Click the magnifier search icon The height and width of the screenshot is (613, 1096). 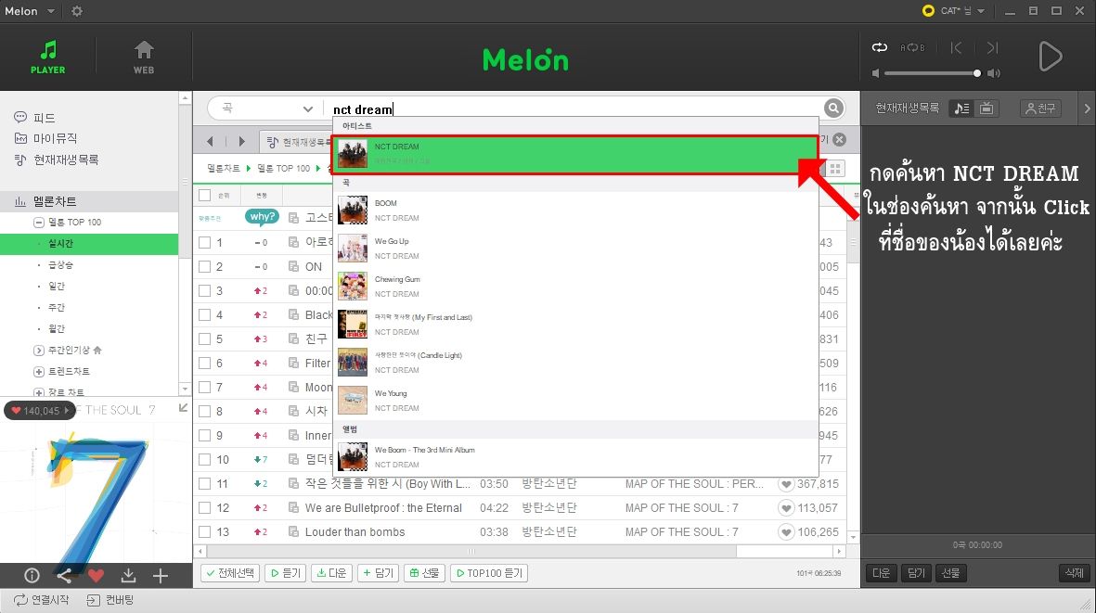(834, 109)
